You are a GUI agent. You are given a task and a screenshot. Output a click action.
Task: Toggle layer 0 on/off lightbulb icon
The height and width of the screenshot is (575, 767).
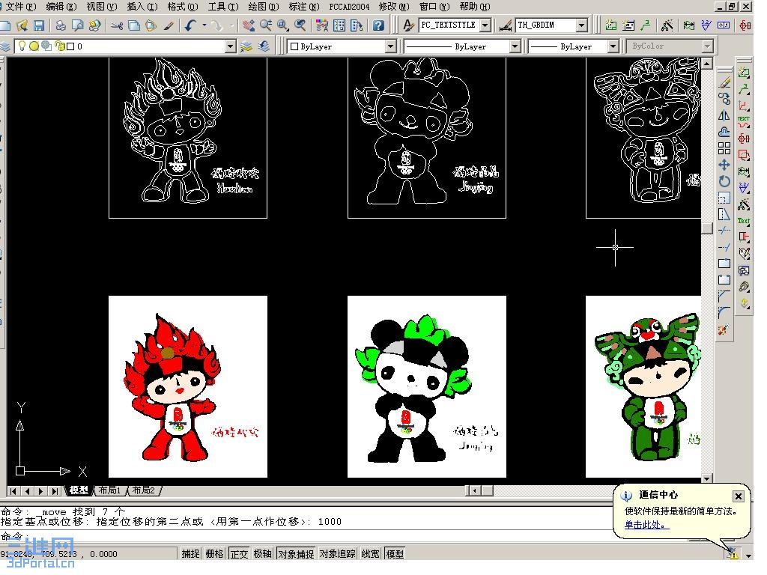pyautogui.click(x=22, y=46)
